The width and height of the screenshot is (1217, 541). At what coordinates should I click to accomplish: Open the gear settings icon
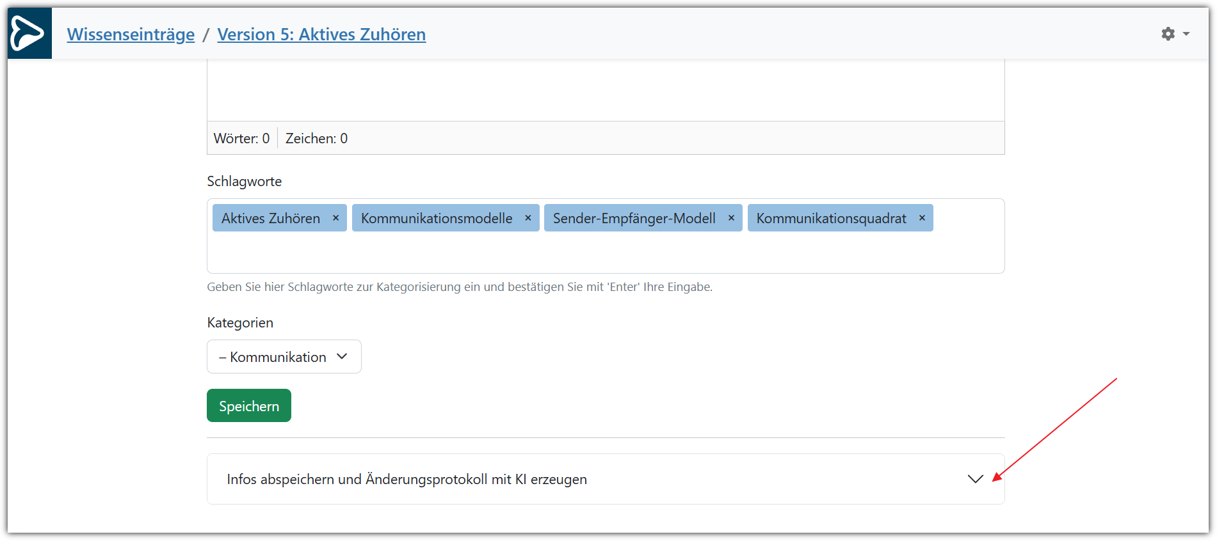(1168, 34)
